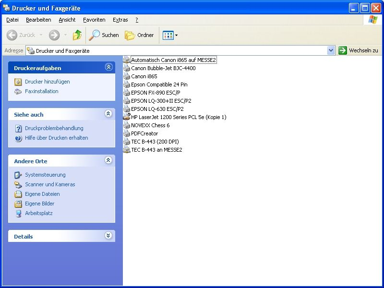Select the PDFCreator printer icon
The image size is (384, 288).
pyautogui.click(x=127, y=133)
